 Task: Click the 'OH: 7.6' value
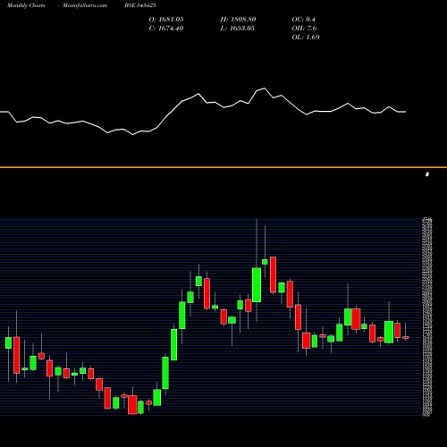[304, 29]
